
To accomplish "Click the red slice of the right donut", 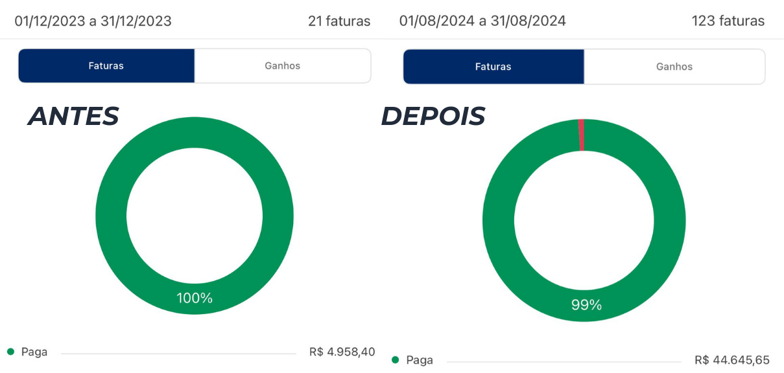I will [x=582, y=135].
